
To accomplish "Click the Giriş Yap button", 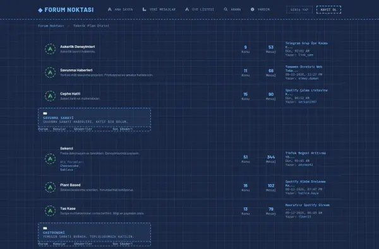I will [299, 9].
